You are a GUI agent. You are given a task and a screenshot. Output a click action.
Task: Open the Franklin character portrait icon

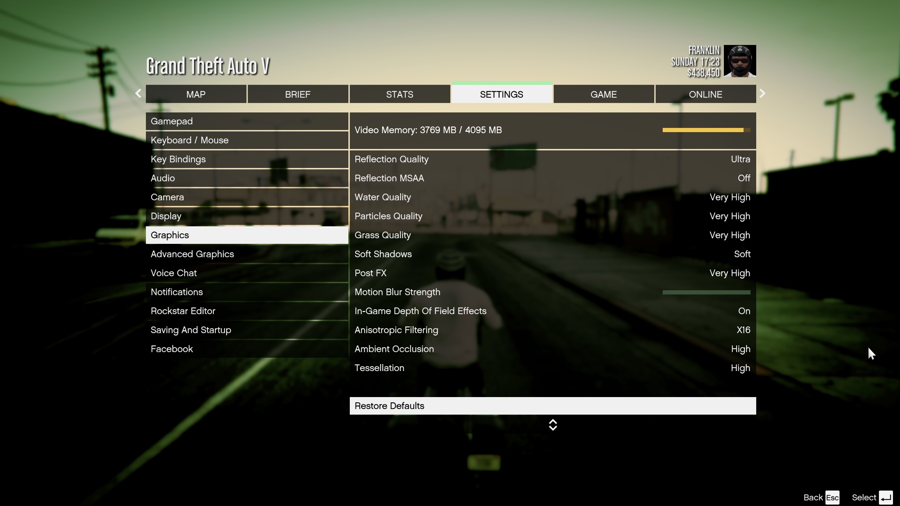point(740,61)
